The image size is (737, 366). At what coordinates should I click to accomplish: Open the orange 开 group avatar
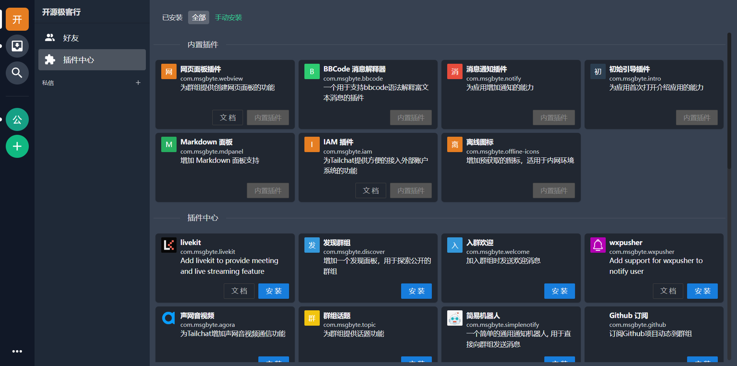[x=17, y=19]
